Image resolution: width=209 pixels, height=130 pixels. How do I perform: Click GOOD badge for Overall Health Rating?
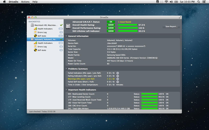click(x=111, y=25)
